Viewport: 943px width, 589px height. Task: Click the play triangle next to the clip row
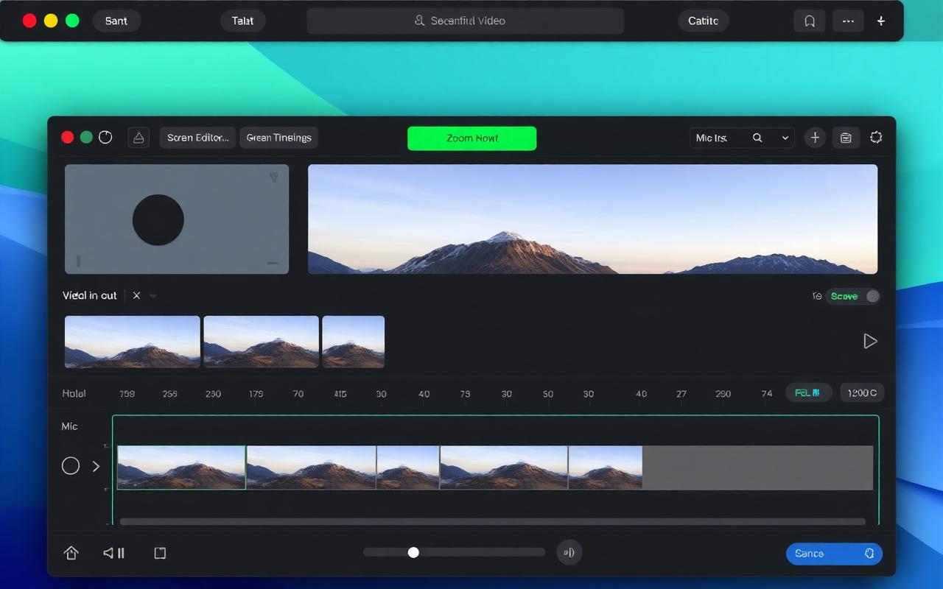[870, 341]
